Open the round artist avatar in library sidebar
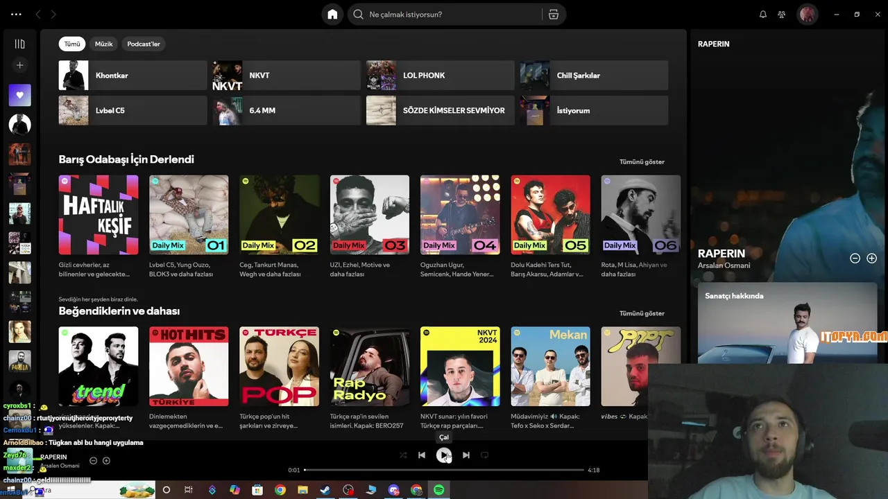The height and width of the screenshot is (499, 888). 19,124
